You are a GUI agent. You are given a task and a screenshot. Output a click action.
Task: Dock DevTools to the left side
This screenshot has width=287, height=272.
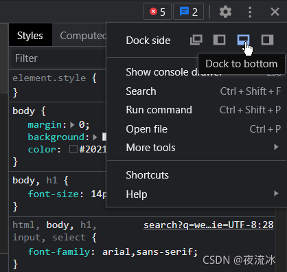coord(219,40)
